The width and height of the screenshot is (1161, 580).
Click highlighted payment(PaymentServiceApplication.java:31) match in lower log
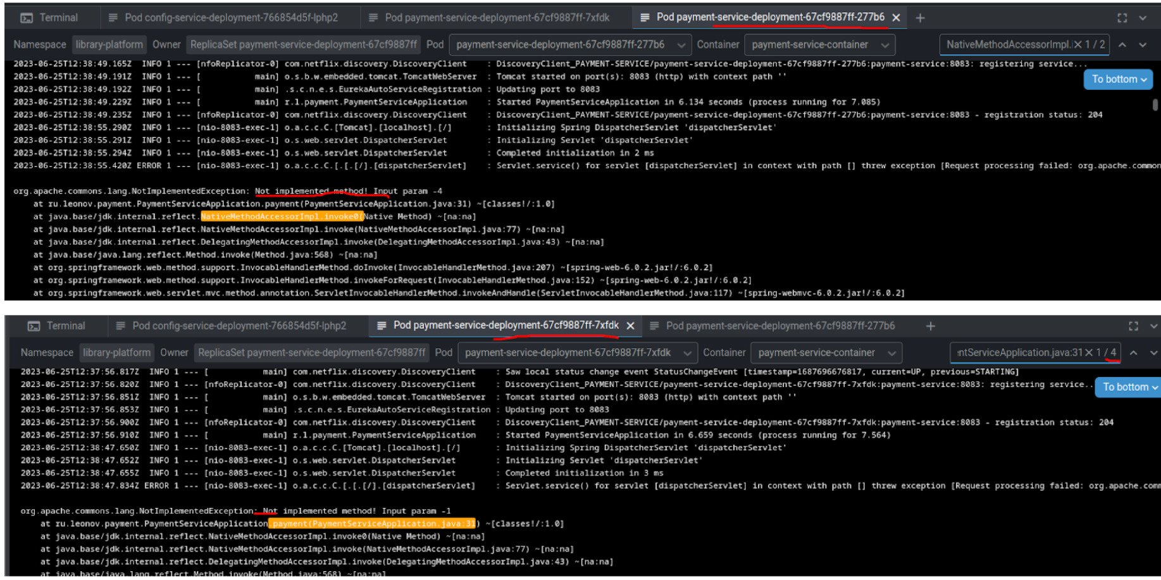(372, 524)
